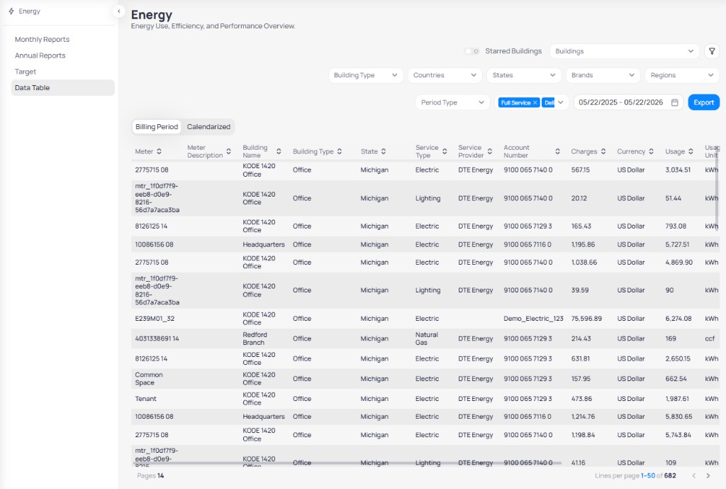Sort by Service Type column
726x489 pixels.
pos(445,151)
